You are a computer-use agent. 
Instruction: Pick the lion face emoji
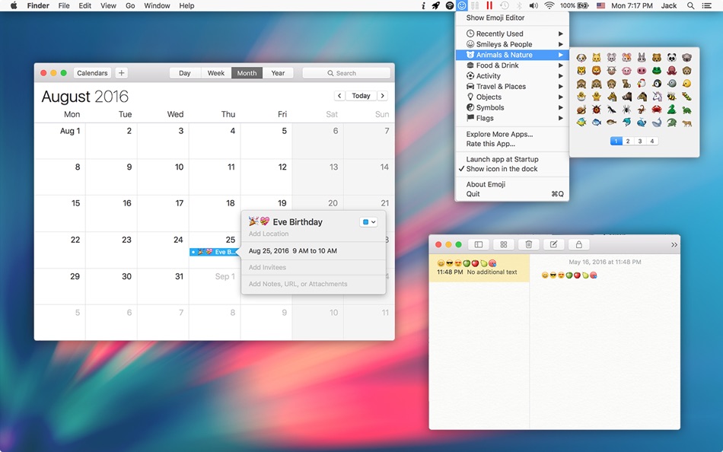click(596, 71)
